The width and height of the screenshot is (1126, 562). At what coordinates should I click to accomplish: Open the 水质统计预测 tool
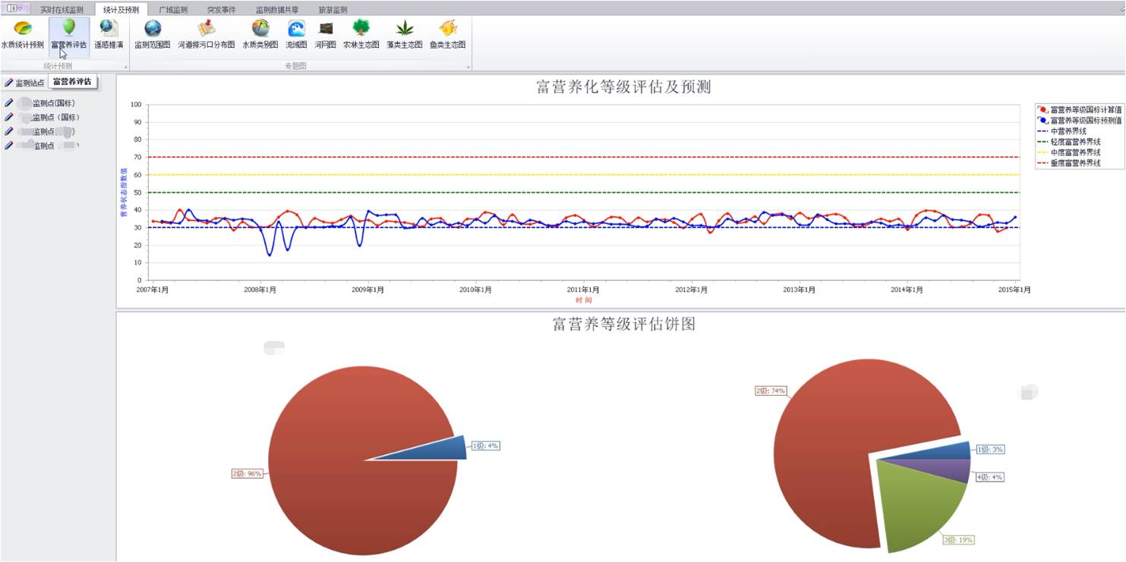coord(23,34)
